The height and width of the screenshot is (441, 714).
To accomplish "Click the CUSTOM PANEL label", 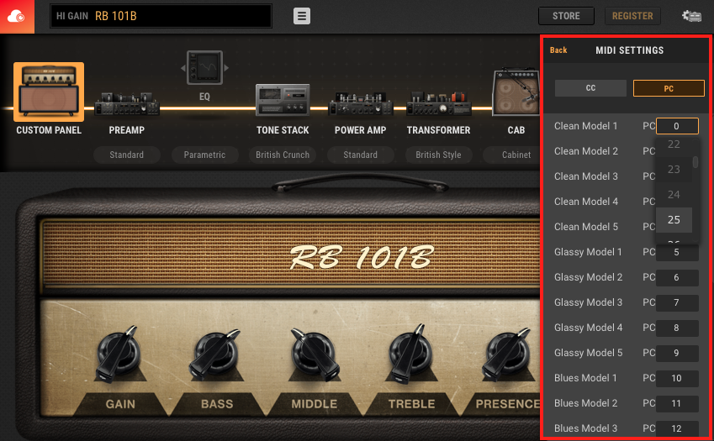I will click(49, 130).
